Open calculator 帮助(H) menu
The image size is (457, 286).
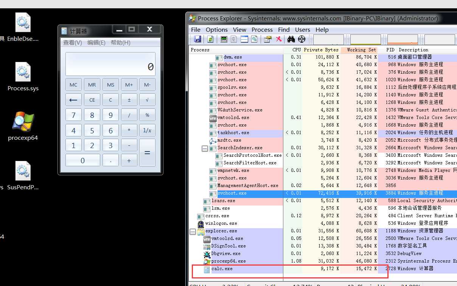coord(121,43)
